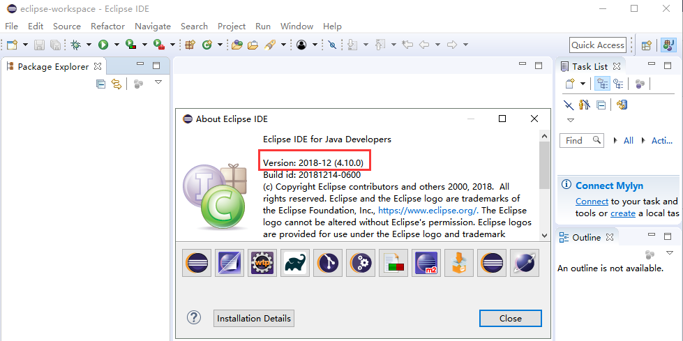683x341 pixels.
Task: Open Package Explorer view menu triangle
Action: [158, 82]
